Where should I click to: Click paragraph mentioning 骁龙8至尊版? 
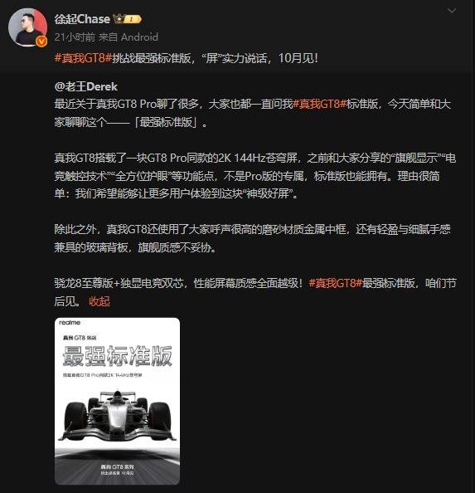(255, 292)
